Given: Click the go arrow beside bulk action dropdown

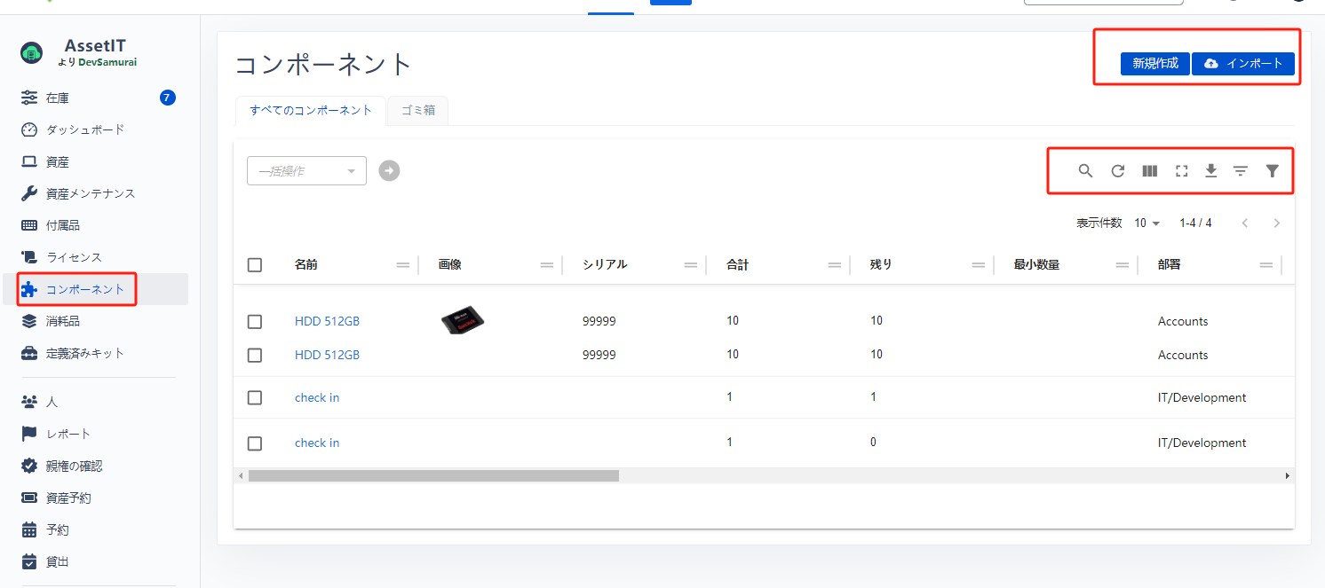Looking at the screenshot, I should point(389,170).
